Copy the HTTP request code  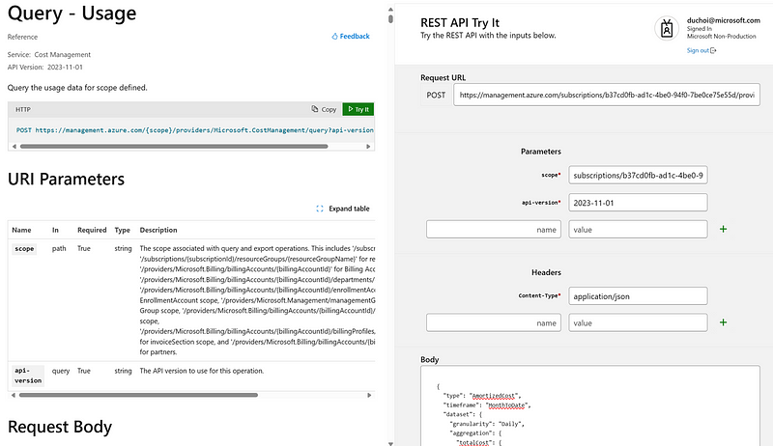[324, 110]
